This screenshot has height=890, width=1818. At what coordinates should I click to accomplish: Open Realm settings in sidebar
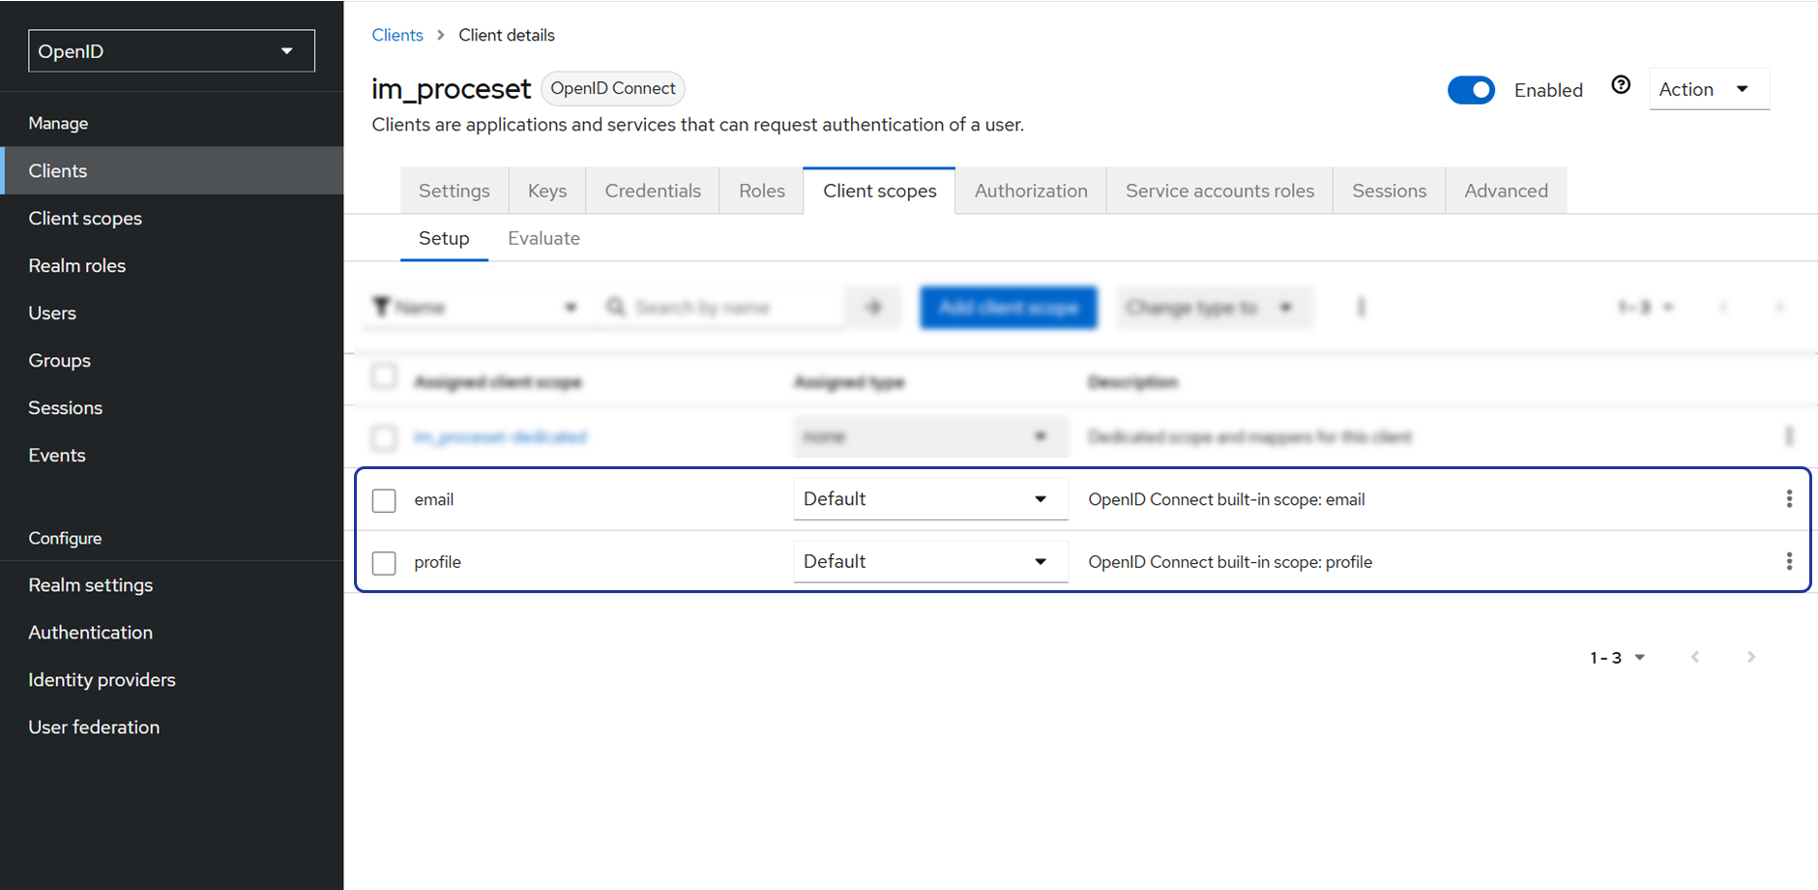click(172, 584)
